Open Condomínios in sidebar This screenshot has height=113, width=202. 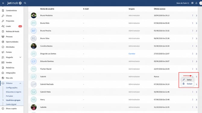tap(11, 11)
